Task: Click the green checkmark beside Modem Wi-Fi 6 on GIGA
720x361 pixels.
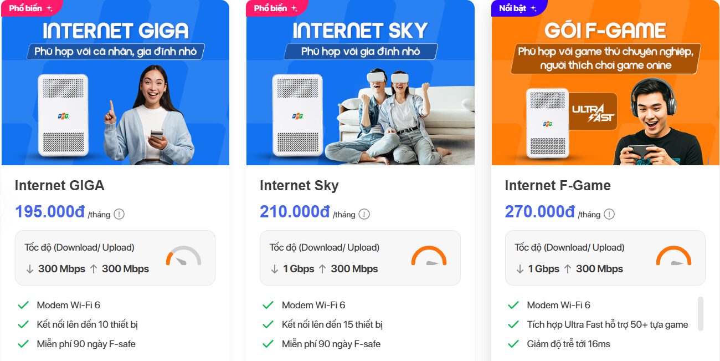Action: [22, 304]
